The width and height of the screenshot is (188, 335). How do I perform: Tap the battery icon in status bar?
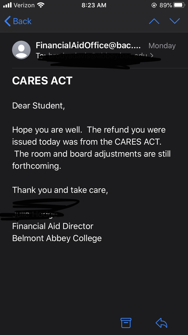pos(179,5)
